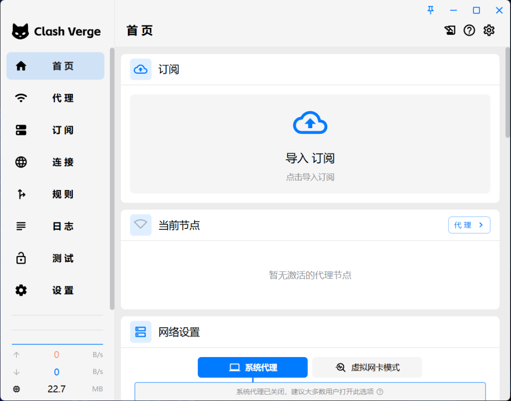Open the 代理 (Proxies) page from sidebar
Image resolution: width=511 pixels, height=401 pixels.
pyautogui.click(x=55, y=98)
